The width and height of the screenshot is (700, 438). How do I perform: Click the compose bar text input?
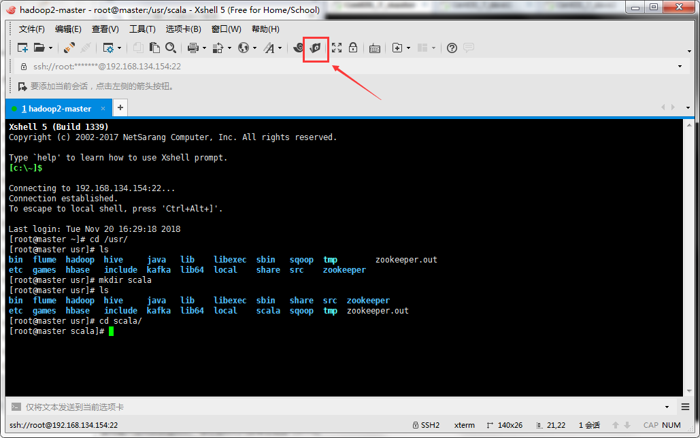[x=341, y=407]
